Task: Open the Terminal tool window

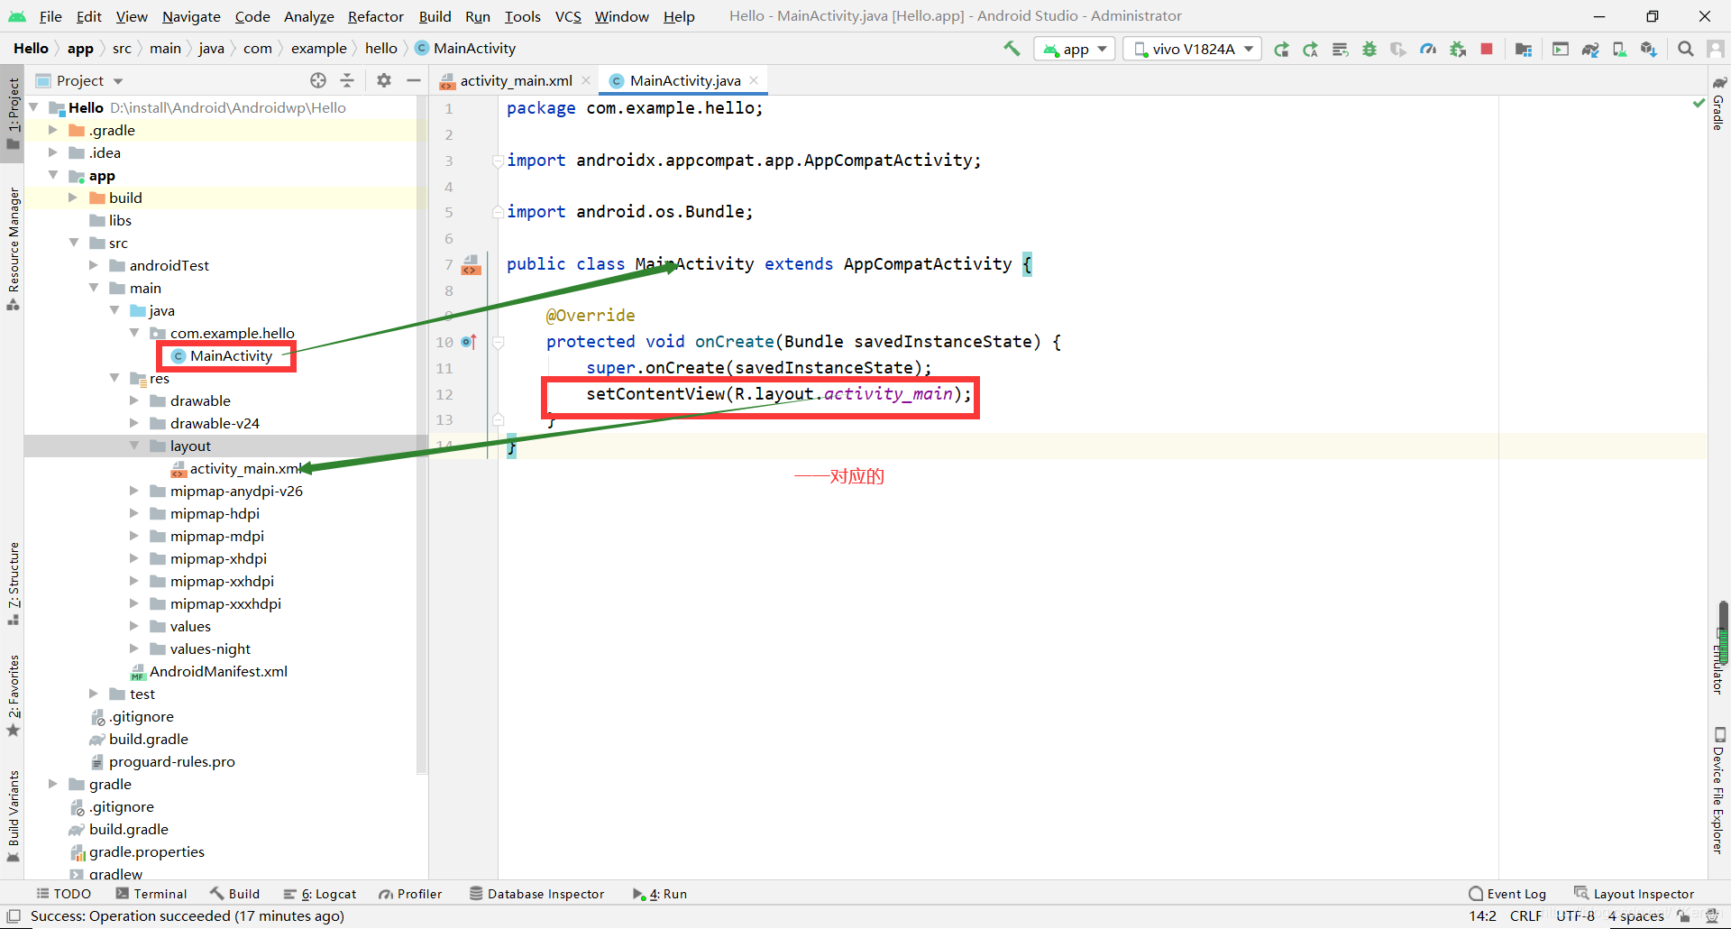Action: pos(151,894)
